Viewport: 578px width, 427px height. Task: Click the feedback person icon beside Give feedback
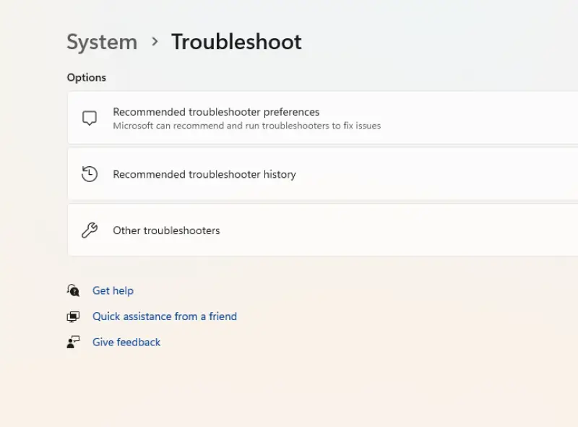[73, 342]
